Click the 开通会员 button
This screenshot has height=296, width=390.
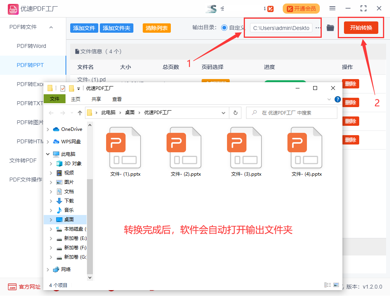click(301, 9)
